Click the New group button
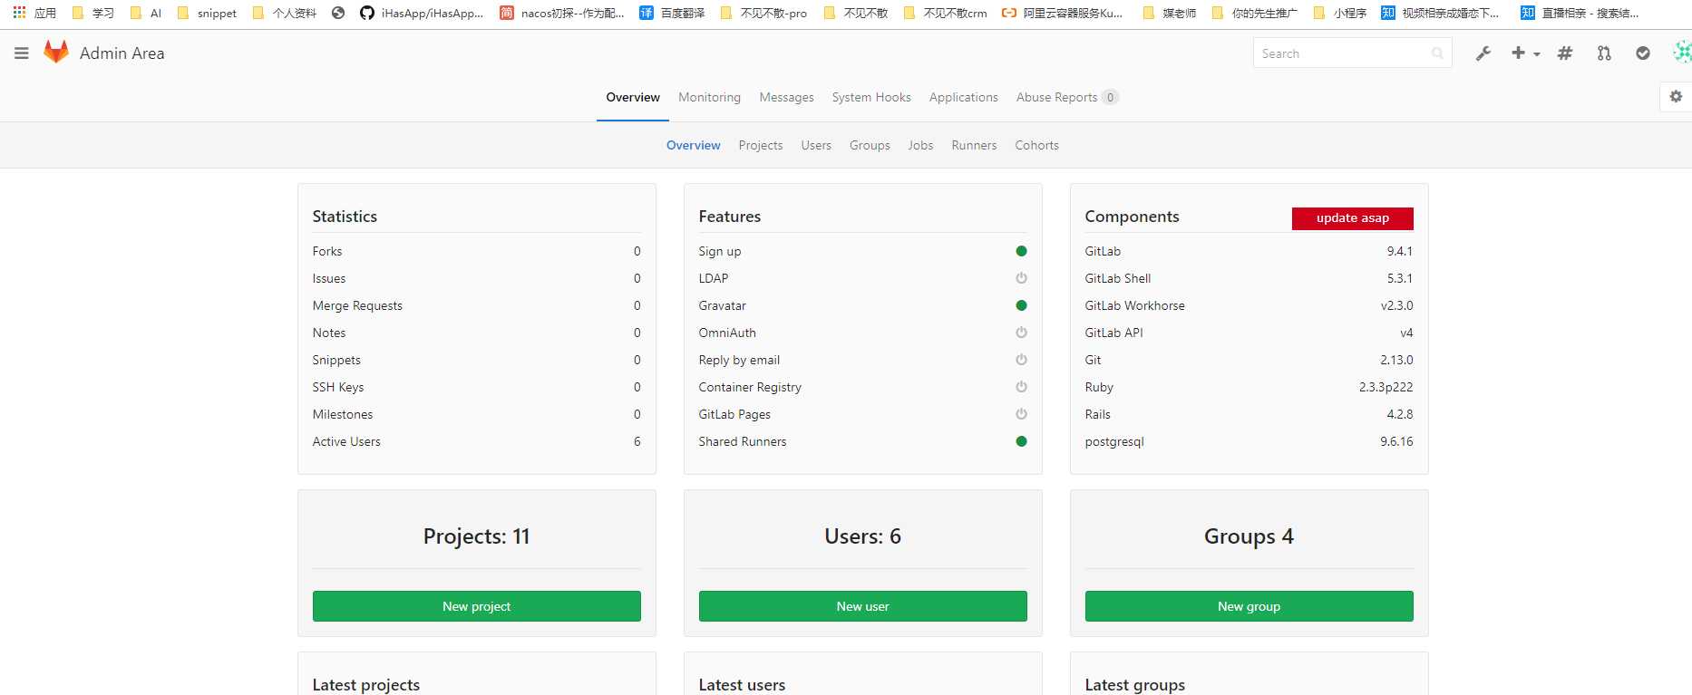Image resolution: width=1692 pixels, height=695 pixels. pos(1249,606)
